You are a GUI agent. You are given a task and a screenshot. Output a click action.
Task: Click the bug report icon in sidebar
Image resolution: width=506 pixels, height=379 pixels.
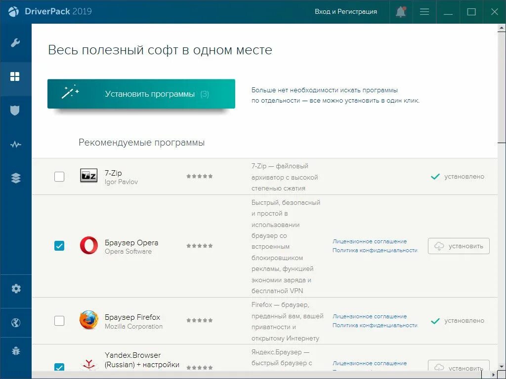coord(16,351)
